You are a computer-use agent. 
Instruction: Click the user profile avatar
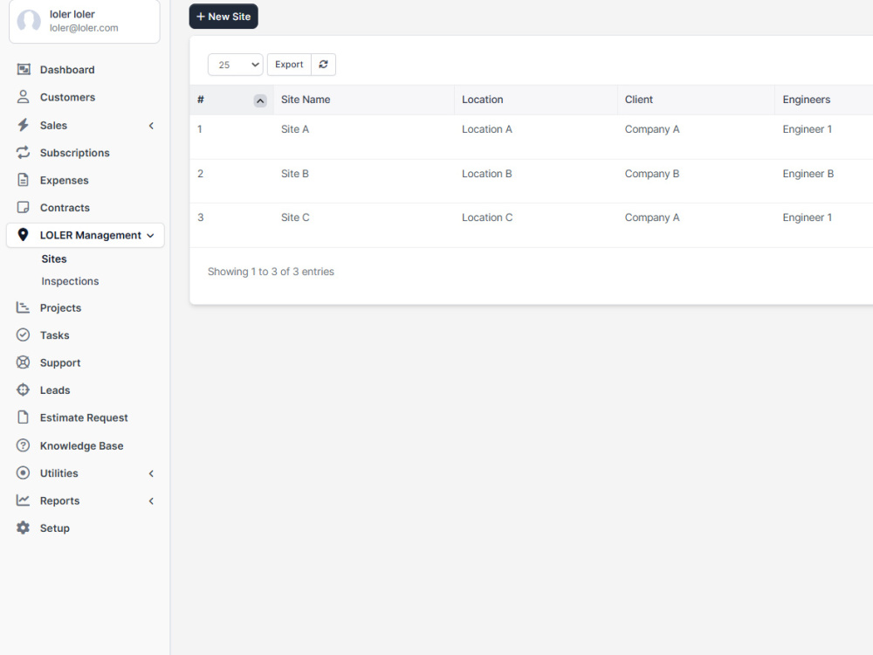pos(29,21)
